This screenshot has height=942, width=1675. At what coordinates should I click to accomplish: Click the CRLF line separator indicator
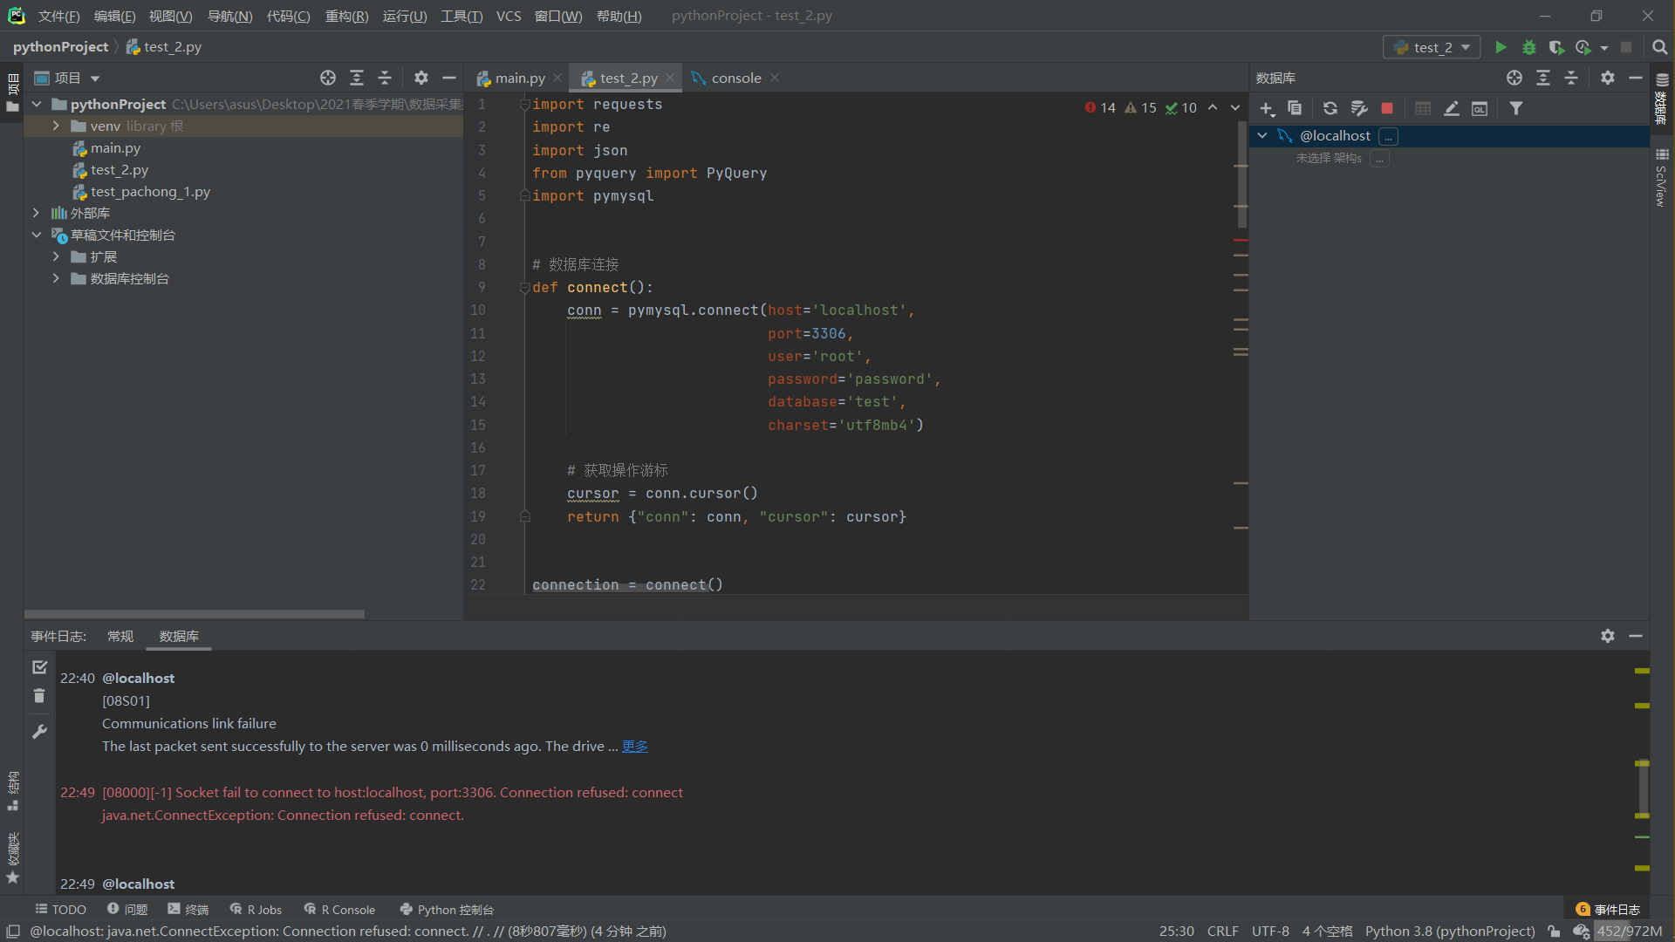1222,931
